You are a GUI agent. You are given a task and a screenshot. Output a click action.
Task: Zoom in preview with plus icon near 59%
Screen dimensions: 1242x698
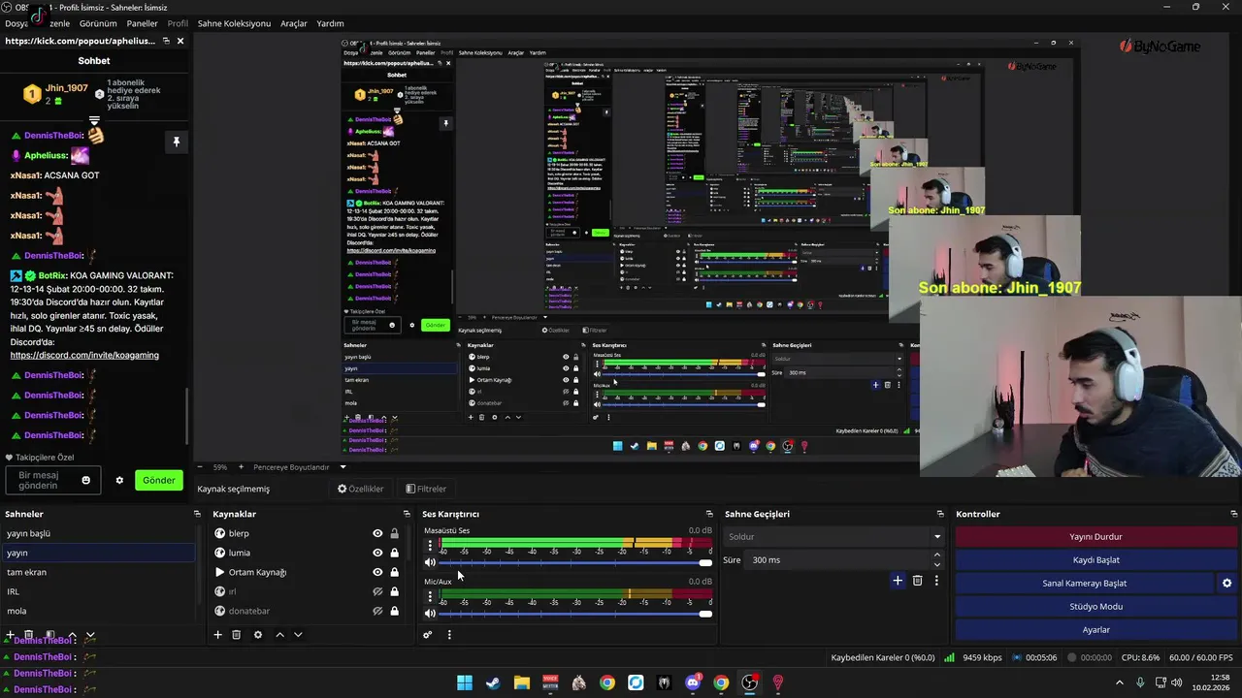tap(241, 467)
